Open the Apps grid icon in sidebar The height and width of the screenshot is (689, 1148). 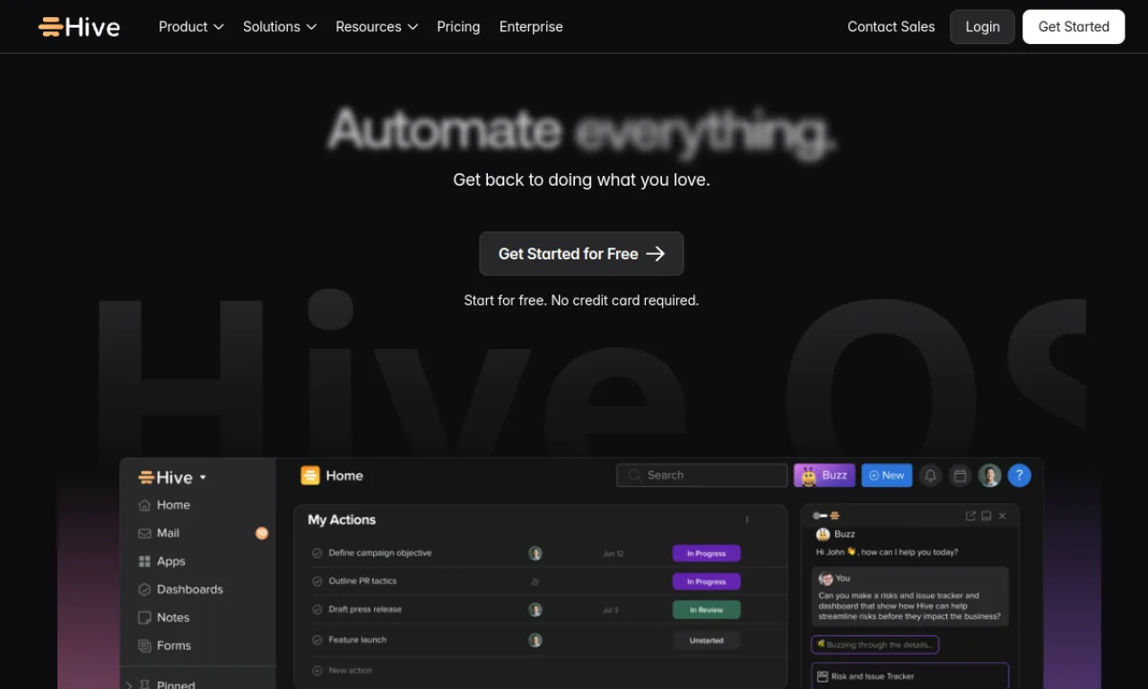[144, 562]
